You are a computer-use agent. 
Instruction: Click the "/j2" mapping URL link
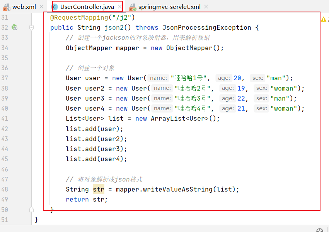coord(122,18)
